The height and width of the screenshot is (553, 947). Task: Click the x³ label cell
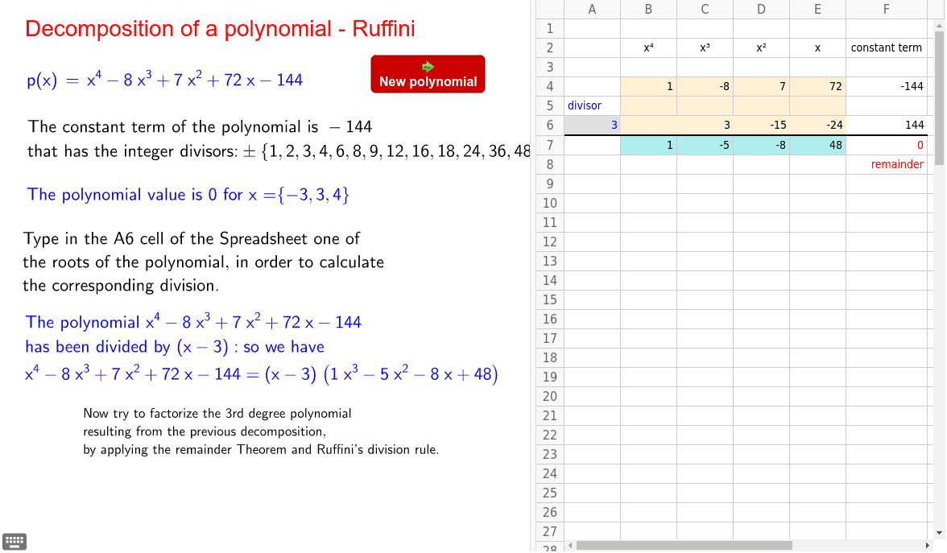pos(705,47)
